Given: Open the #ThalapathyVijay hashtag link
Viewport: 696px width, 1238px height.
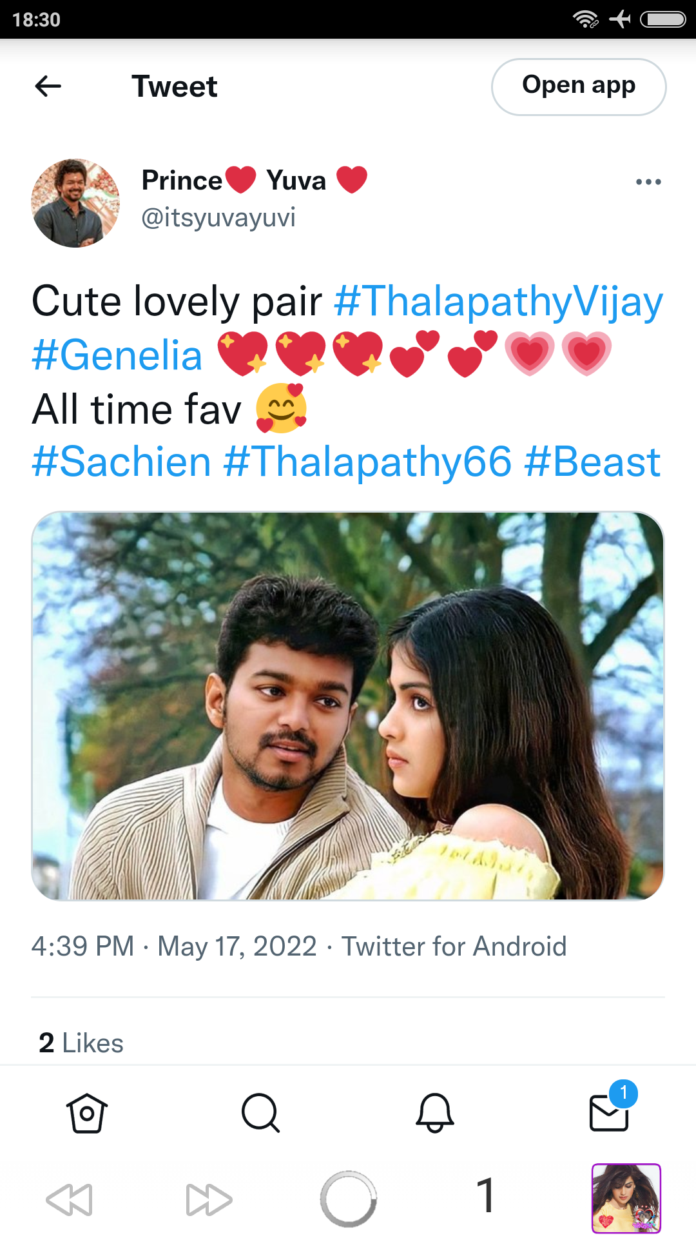Looking at the screenshot, I should pos(499,301).
